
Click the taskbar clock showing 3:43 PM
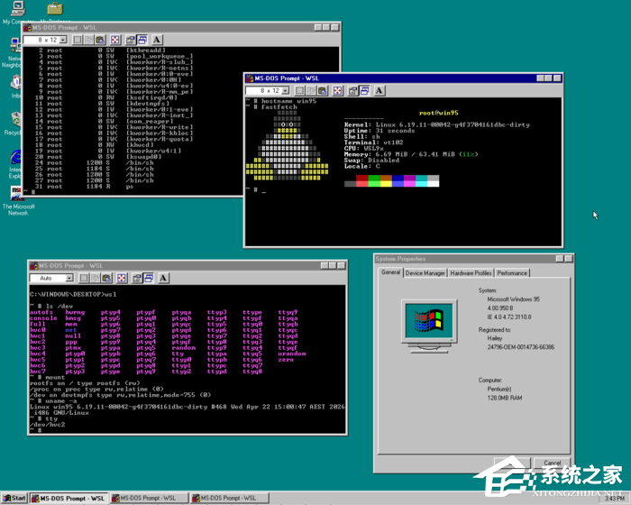coord(614,499)
